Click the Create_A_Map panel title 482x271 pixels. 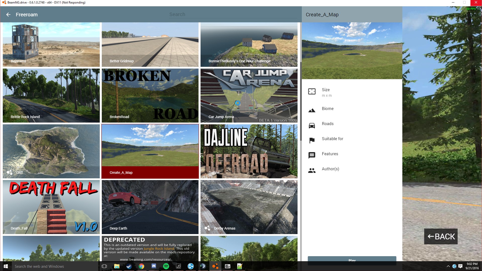[x=322, y=15]
